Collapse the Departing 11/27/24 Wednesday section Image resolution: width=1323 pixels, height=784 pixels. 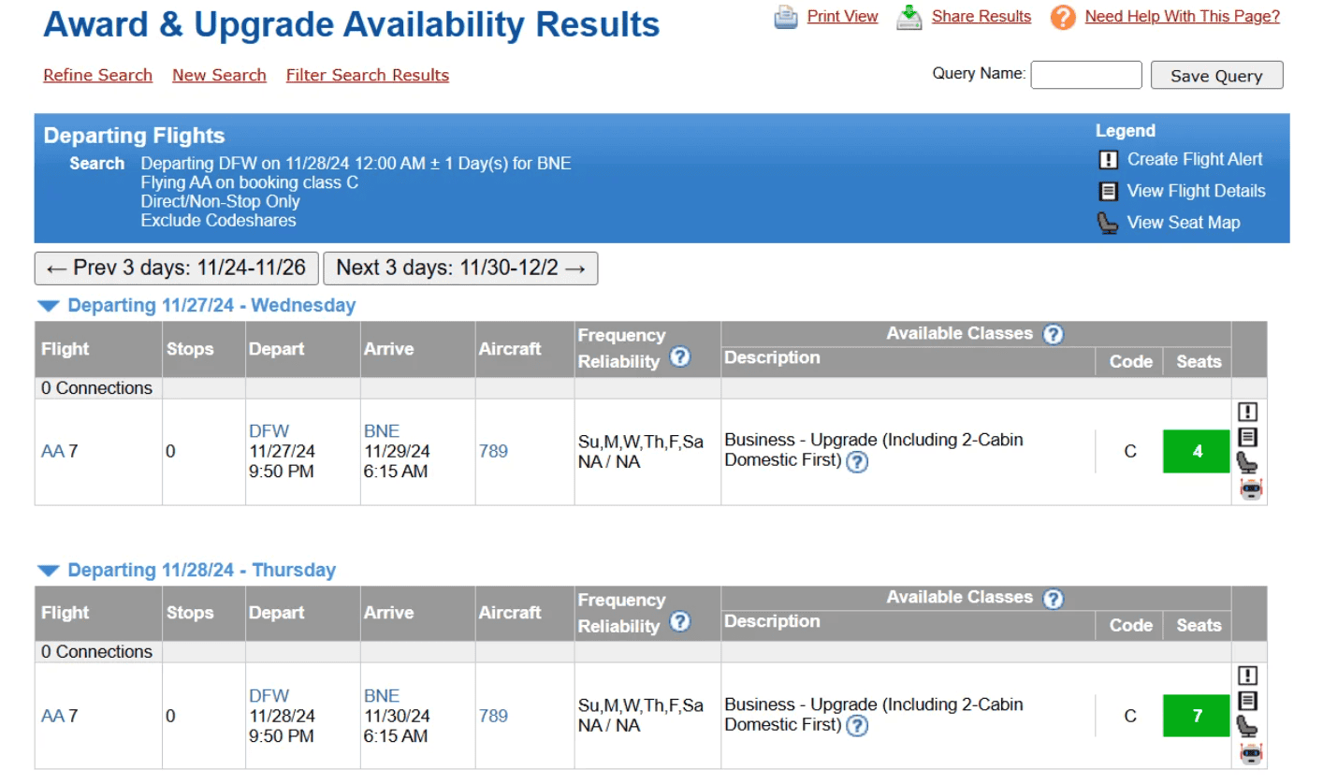click(x=49, y=305)
